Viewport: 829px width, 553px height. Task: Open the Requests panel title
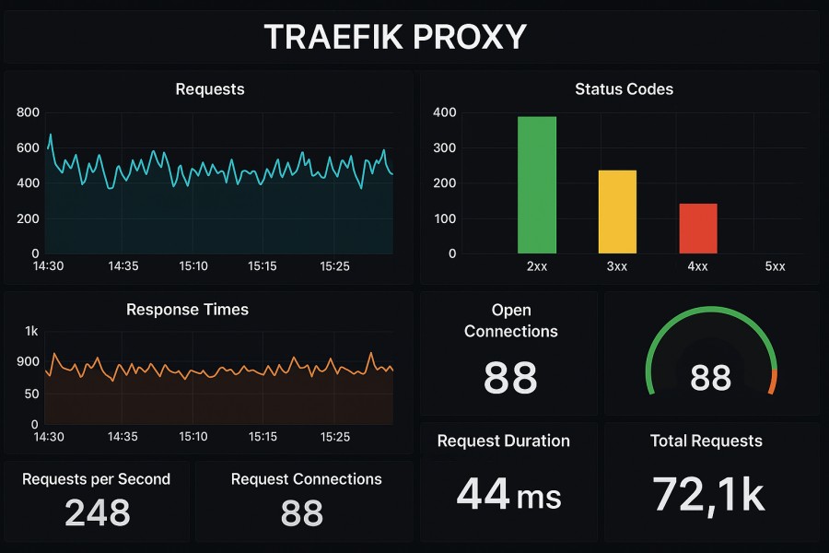(209, 89)
